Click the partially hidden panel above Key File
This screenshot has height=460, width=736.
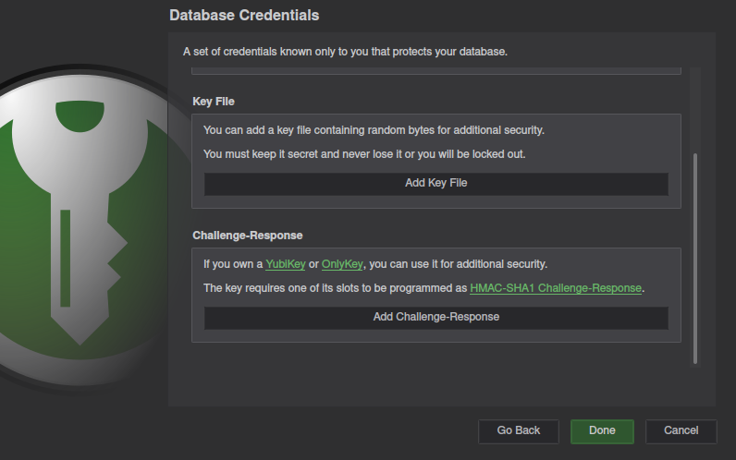point(436,71)
